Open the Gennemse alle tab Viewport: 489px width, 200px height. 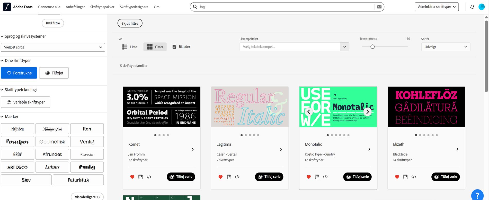tap(49, 7)
